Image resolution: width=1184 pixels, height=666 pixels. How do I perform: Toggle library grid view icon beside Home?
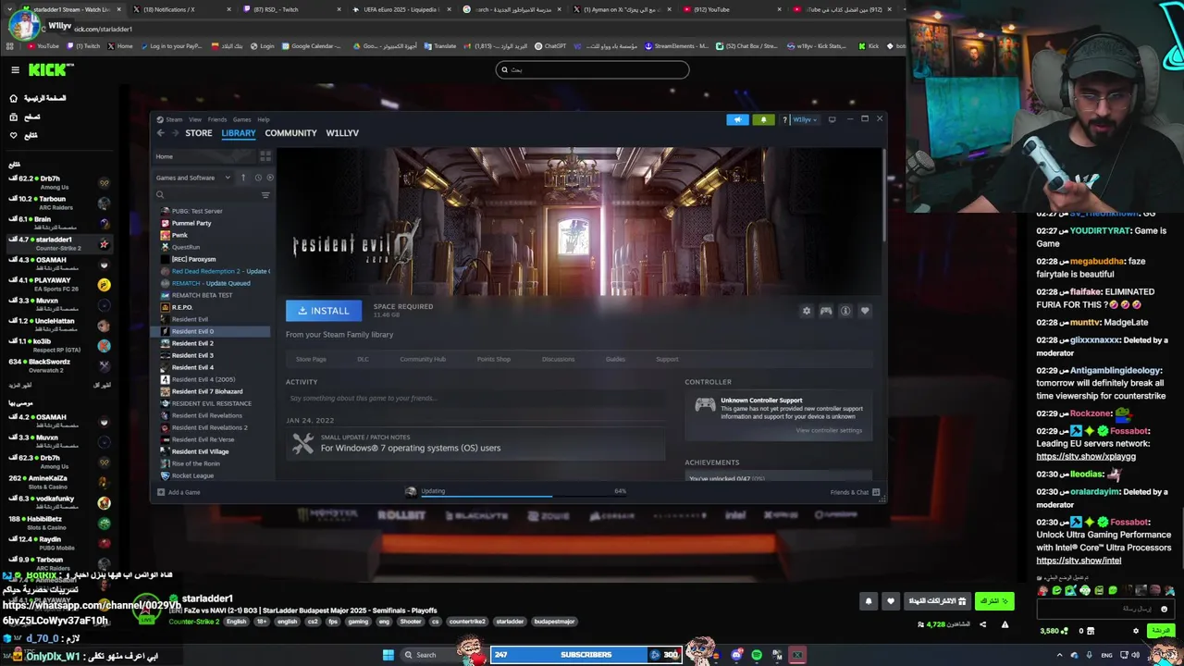[x=265, y=156]
